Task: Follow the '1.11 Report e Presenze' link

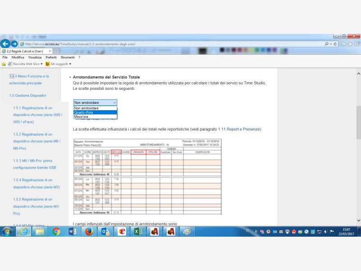Action: point(239,129)
